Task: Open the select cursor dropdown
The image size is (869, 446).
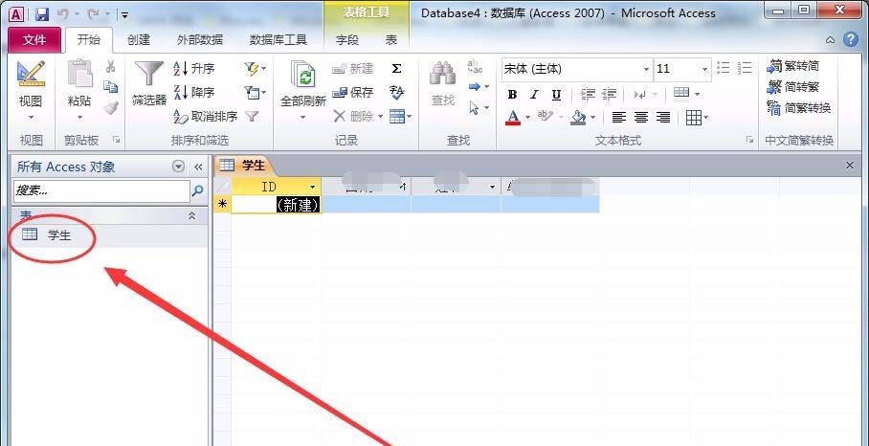Action: click(x=479, y=107)
